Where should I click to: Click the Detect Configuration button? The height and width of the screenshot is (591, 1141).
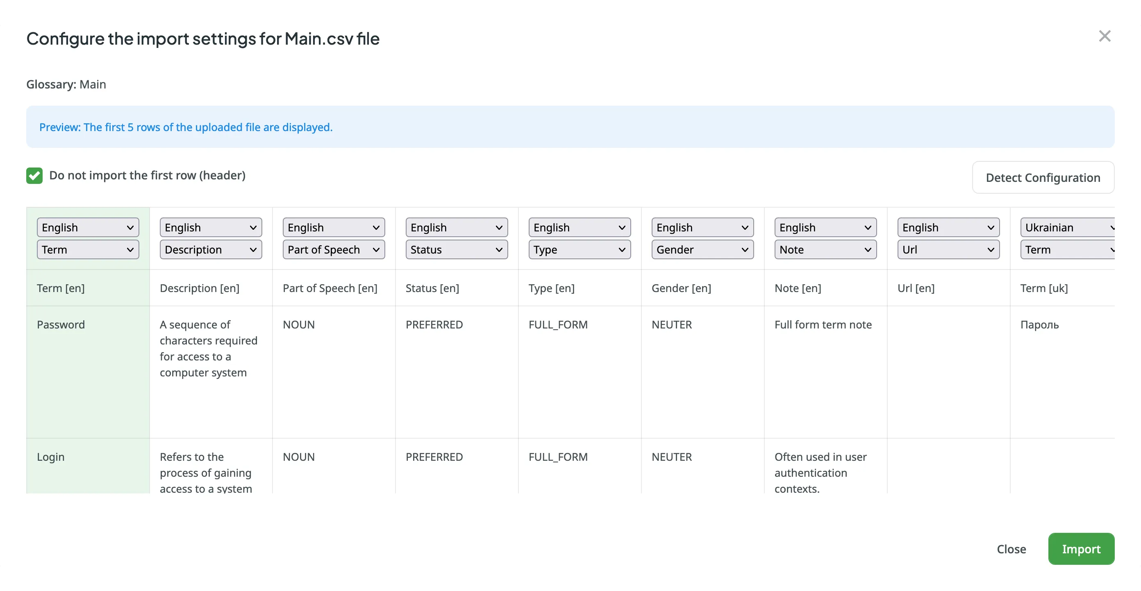pyautogui.click(x=1043, y=177)
